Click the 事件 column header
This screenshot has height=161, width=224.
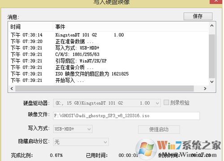(x=131, y=27)
